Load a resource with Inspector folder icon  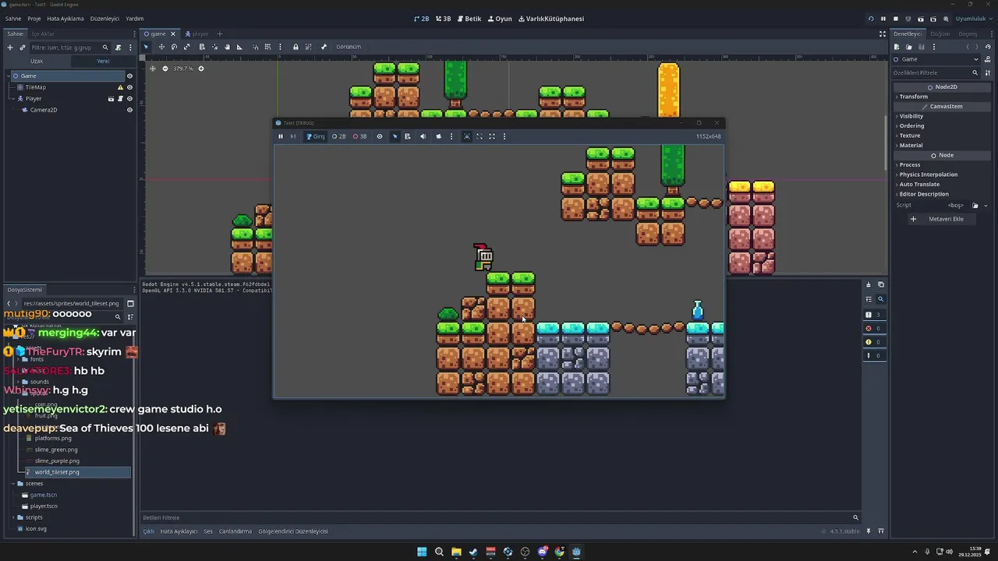coord(908,48)
